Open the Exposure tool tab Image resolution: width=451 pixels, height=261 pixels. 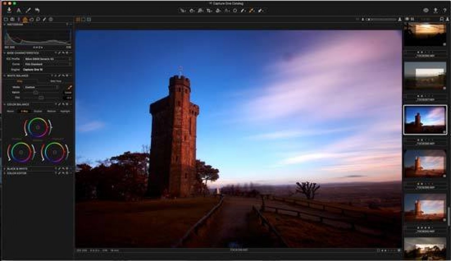(31, 19)
